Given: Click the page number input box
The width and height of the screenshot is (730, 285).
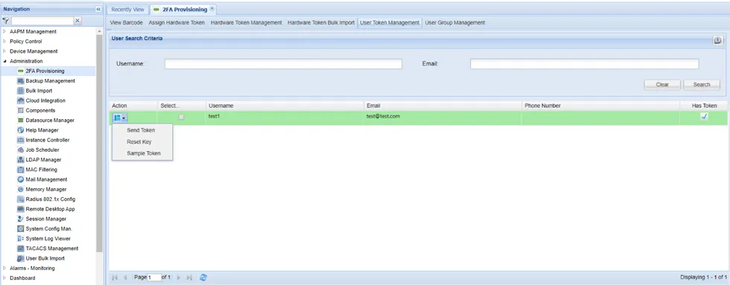Looking at the screenshot, I should click(153, 277).
